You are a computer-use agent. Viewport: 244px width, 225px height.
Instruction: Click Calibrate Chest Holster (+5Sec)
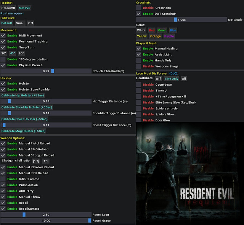pos(24,119)
